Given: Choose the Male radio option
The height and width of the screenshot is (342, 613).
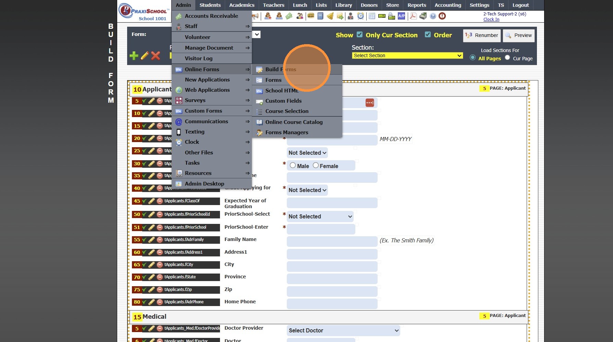Looking at the screenshot, I should click(293, 165).
